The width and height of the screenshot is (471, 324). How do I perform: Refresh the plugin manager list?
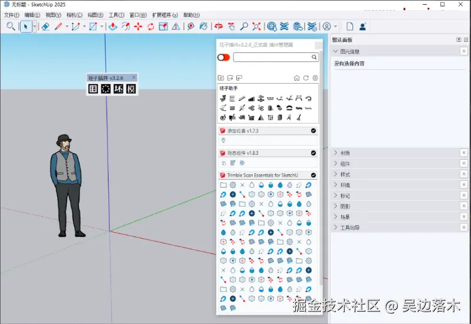coord(306,78)
